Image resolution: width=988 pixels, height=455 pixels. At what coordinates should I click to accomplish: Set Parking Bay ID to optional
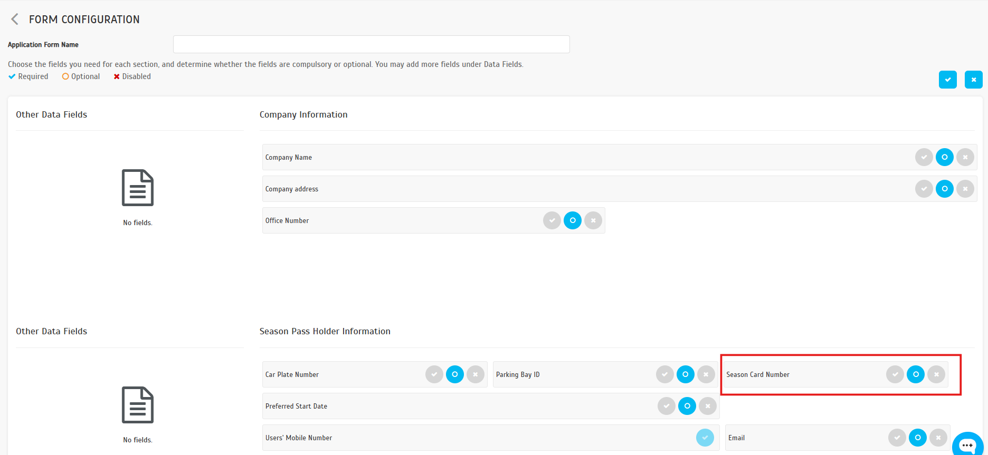[685, 374]
